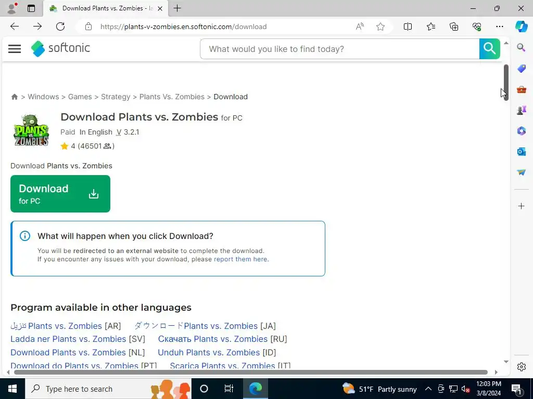
Task: Open the browser profile icon
Action: (12, 8)
